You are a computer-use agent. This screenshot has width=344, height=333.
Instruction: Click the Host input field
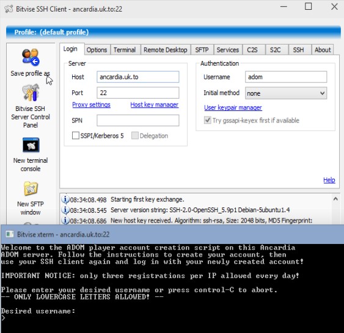click(137, 77)
